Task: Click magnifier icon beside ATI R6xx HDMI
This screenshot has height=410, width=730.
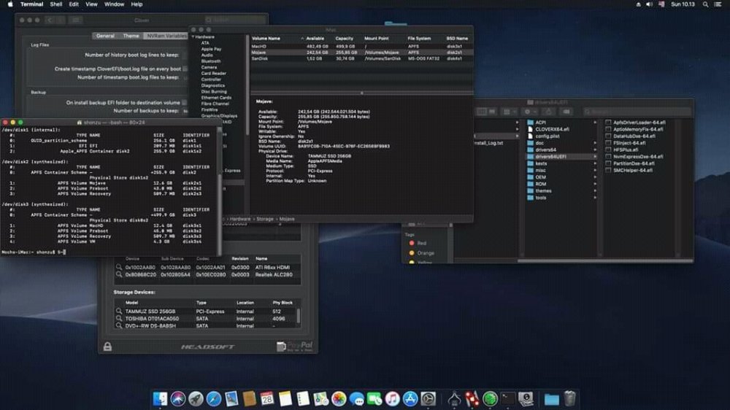Action: tap(119, 267)
